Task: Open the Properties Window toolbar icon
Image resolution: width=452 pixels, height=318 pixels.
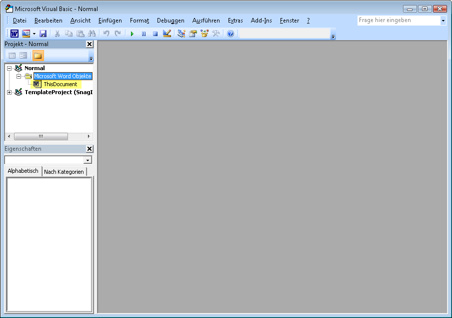Action: tap(193, 34)
